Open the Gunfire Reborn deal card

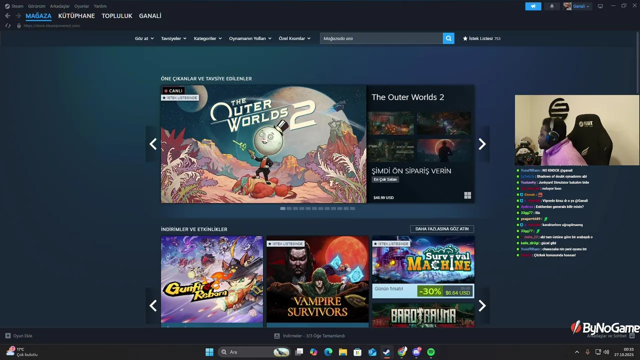click(212, 281)
